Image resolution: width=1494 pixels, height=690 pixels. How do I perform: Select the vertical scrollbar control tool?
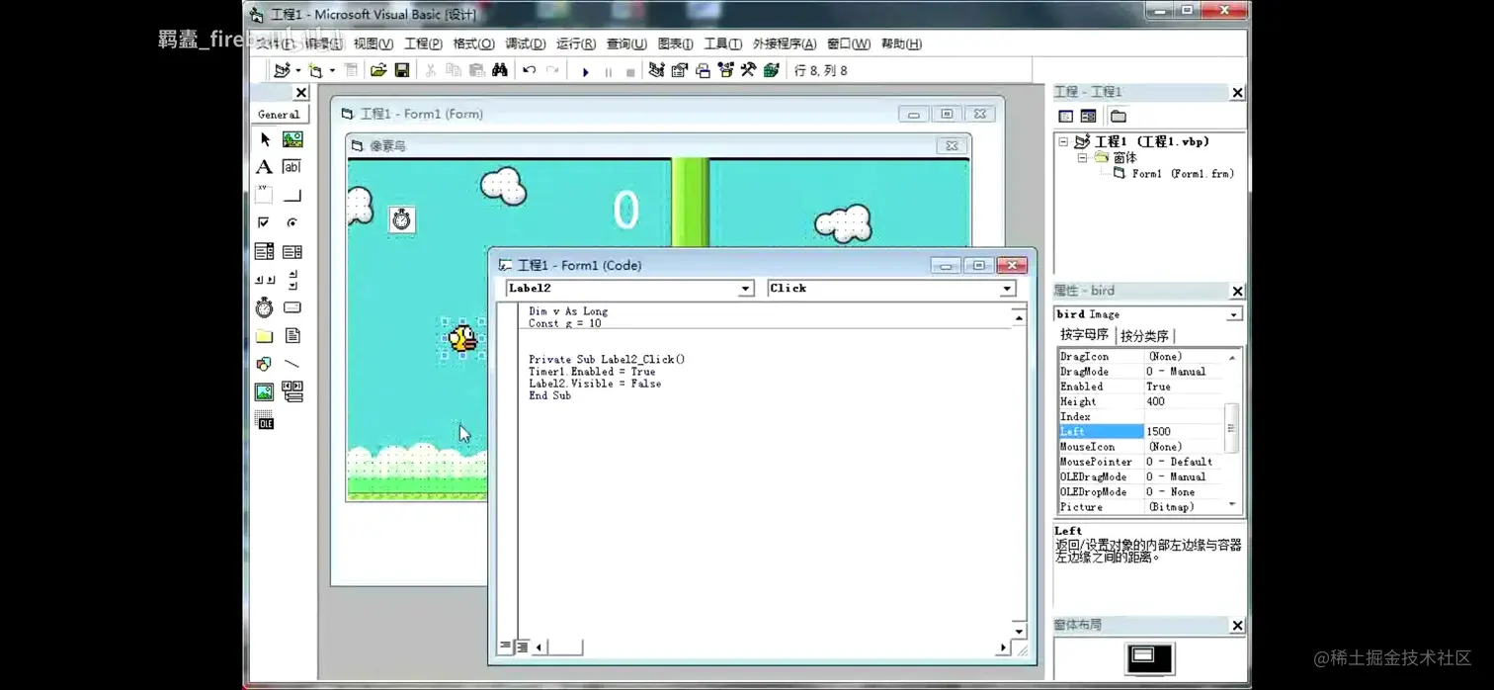tap(292, 280)
